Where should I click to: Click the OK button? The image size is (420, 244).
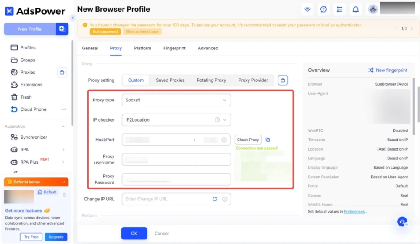click(x=134, y=234)
